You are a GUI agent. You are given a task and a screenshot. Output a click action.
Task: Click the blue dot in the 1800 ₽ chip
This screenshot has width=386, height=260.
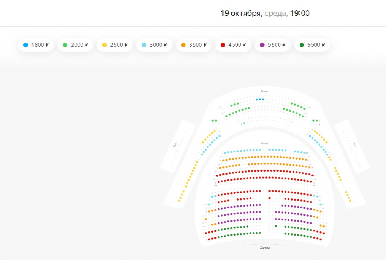tap(26, 45)
